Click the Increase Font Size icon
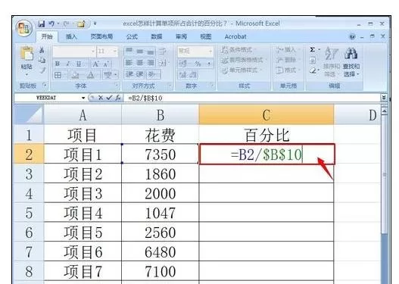399x284 pixels. coord(96,64)
